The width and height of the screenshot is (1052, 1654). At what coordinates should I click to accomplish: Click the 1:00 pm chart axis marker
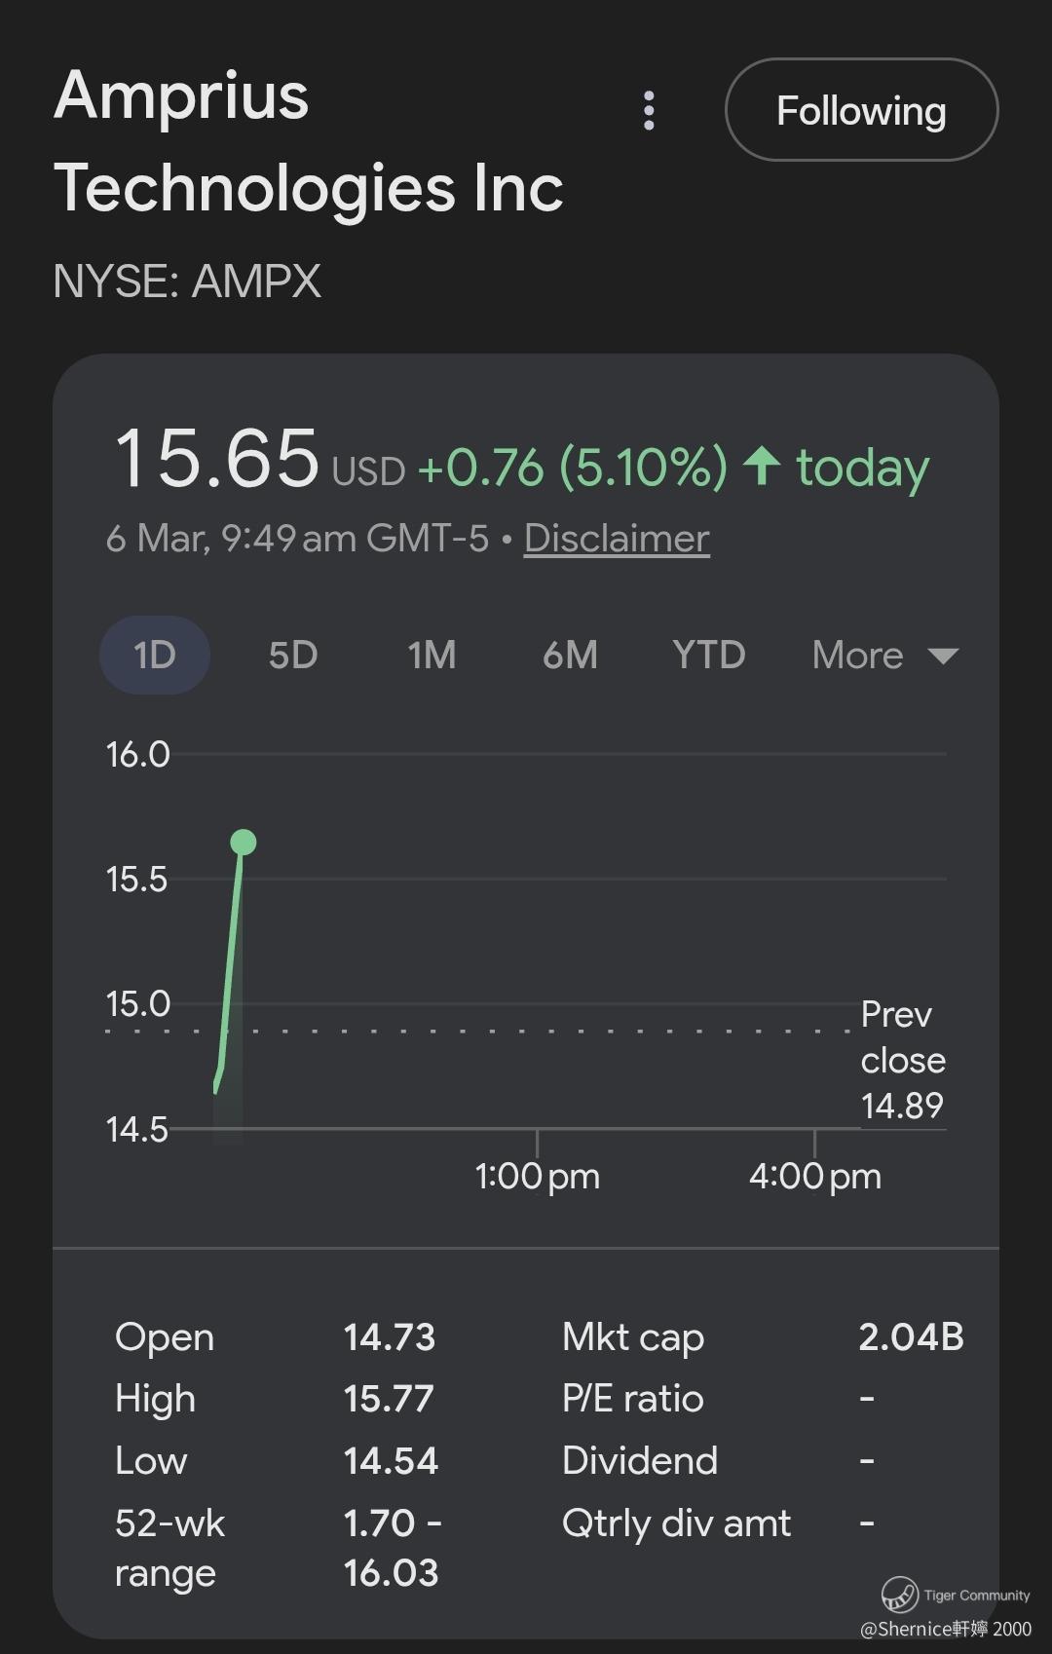coord(538,1176)
